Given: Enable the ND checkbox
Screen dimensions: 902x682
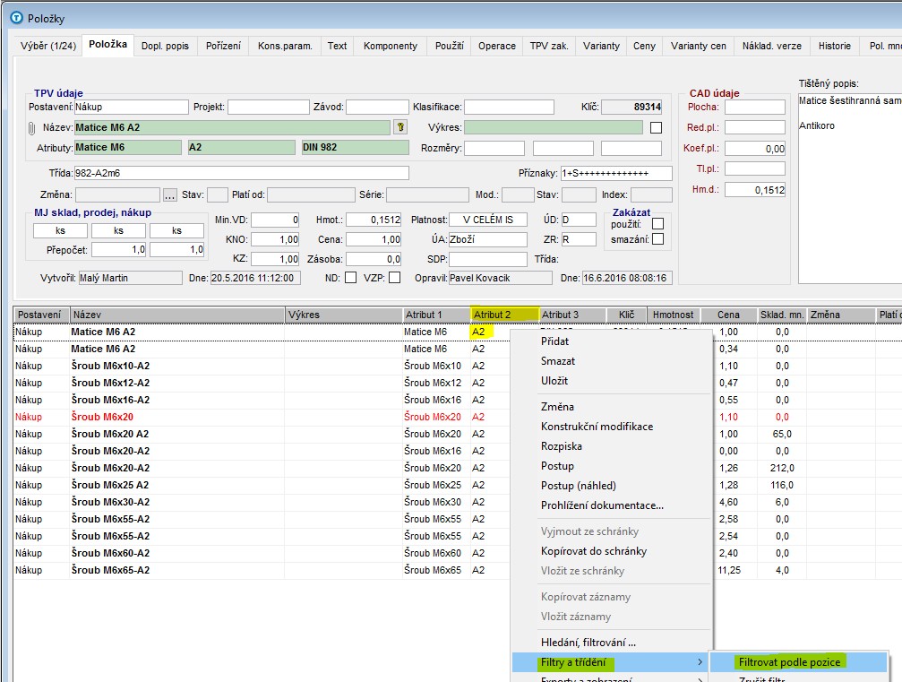Looking at the screenshot, I should pyautogui.click(x=350, y=278).
